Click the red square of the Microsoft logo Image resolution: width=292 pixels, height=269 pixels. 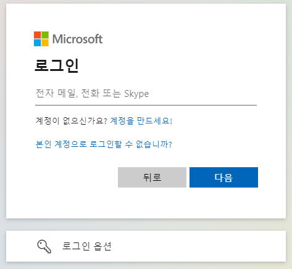tap(38, 35)
